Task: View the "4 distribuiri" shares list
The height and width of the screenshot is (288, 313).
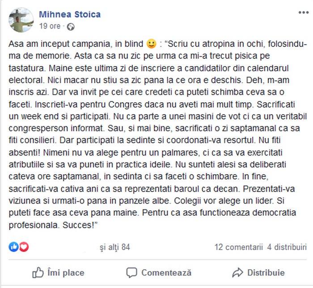Action: (287, 247)
